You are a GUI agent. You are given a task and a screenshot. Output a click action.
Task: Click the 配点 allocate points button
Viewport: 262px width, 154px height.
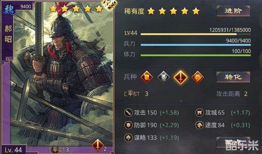[x=233, y=142]
